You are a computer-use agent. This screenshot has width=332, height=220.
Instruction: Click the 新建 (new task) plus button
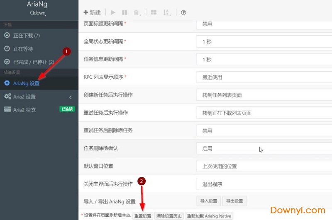tap(92, 12)
